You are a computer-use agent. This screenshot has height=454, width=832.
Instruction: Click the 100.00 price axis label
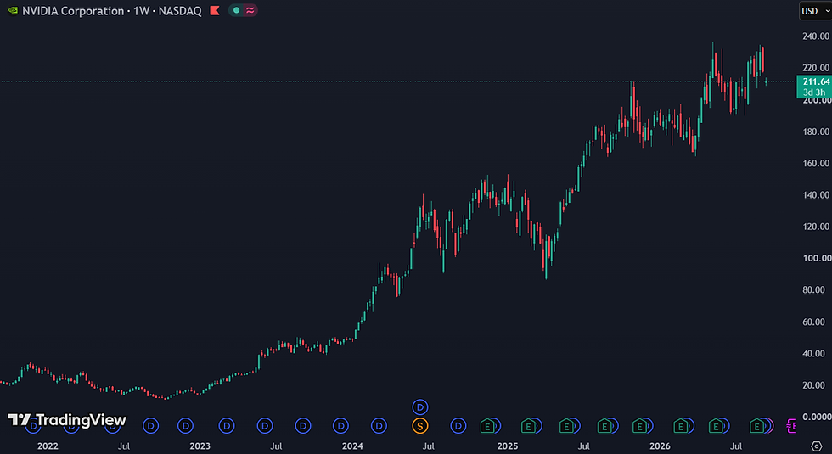tap(816, 258)
